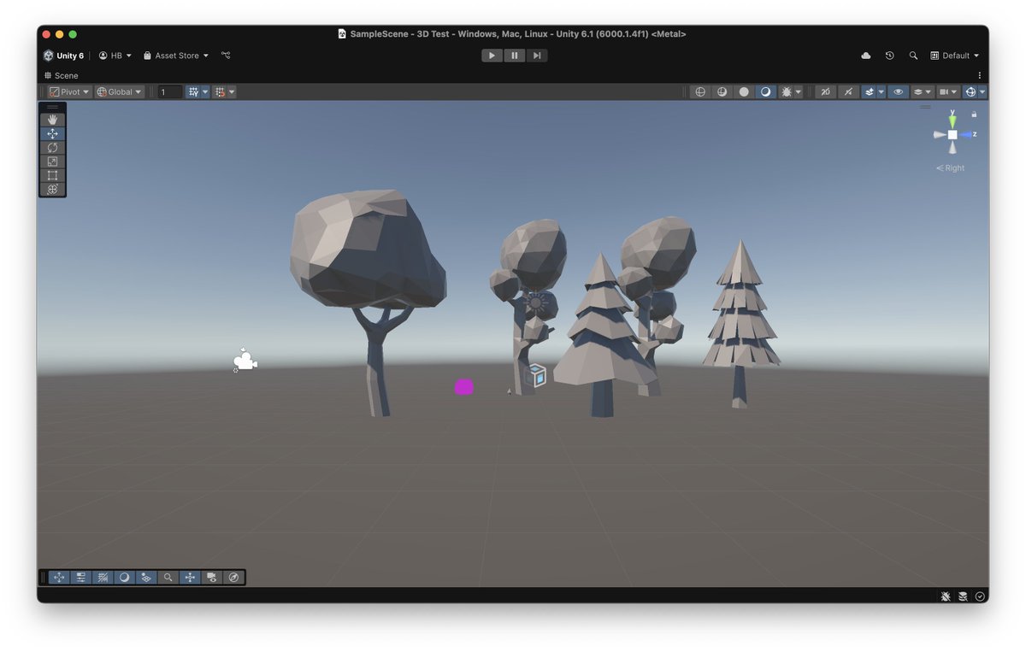1026x652 pixels.
Task: Expand the Gizmos dropdown arrow
Action: click(x=982, y=91)
